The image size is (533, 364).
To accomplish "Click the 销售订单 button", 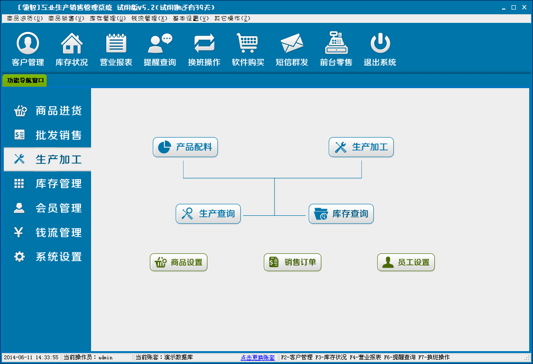I will coord(293,262).
